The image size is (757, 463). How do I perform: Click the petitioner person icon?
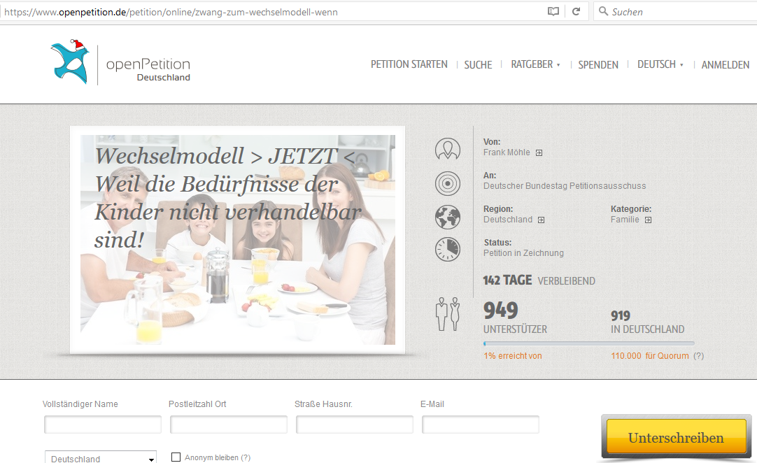coord(447,149)
